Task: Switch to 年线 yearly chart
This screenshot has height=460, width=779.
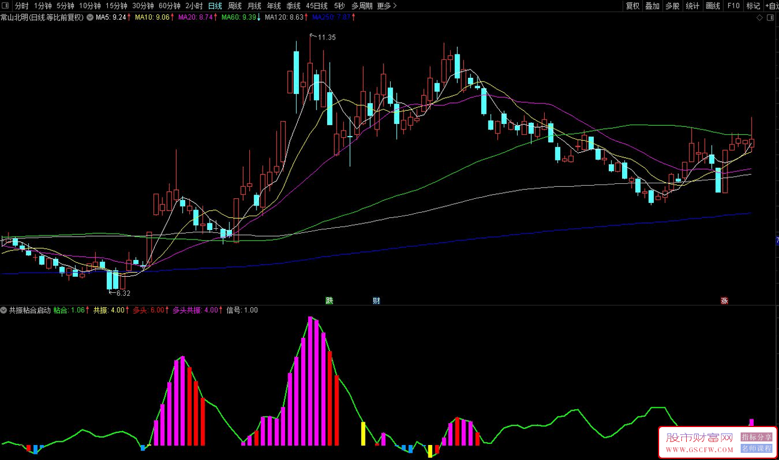Action: (274, 6)
